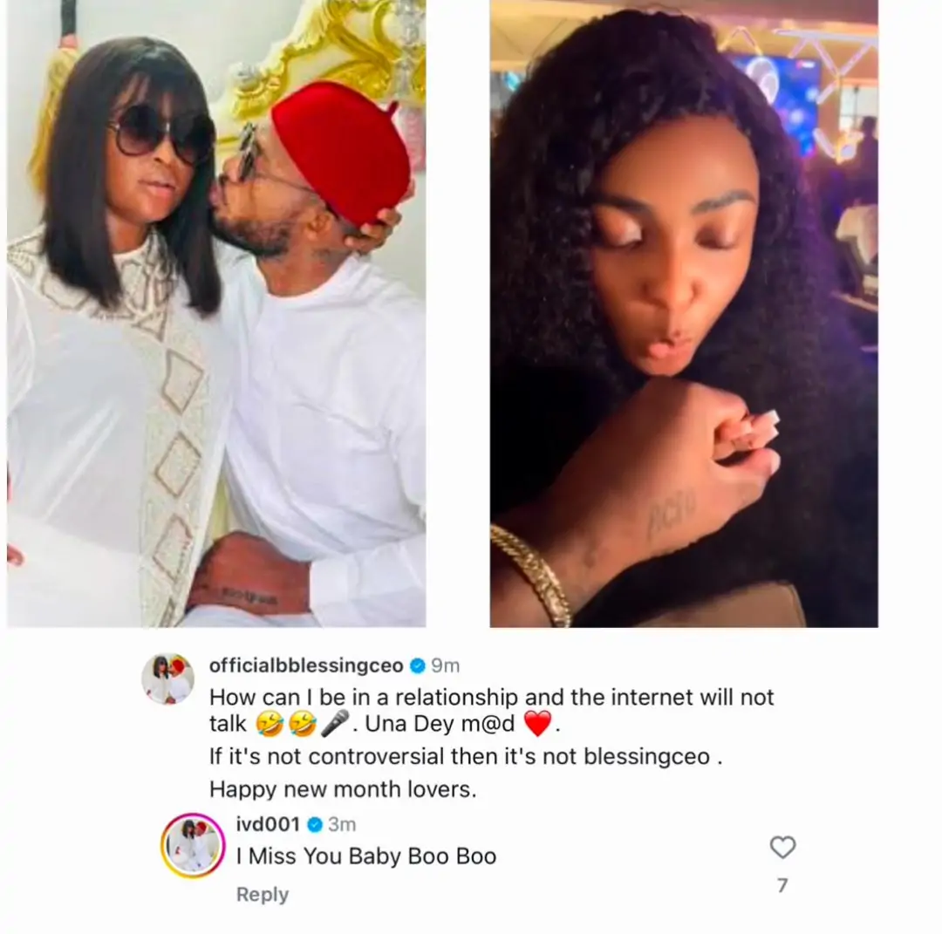This screenshot has height=934, width=942.
Task: Open ivd001's avatar with story ring
Action: 192,846
